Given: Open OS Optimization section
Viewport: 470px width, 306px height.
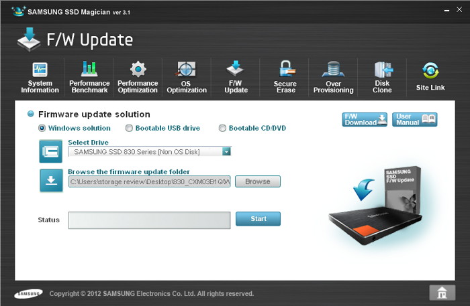Looking at the screenshot, I should tap(187, 78).
